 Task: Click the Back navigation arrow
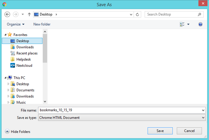tap(7, 14)
